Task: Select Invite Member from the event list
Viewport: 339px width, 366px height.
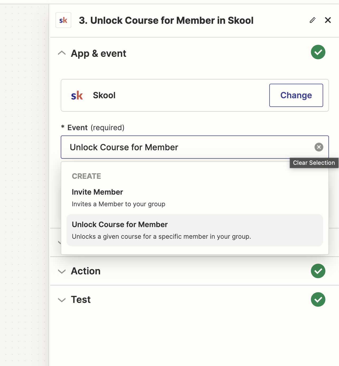Action: click(x=97, y=192)
